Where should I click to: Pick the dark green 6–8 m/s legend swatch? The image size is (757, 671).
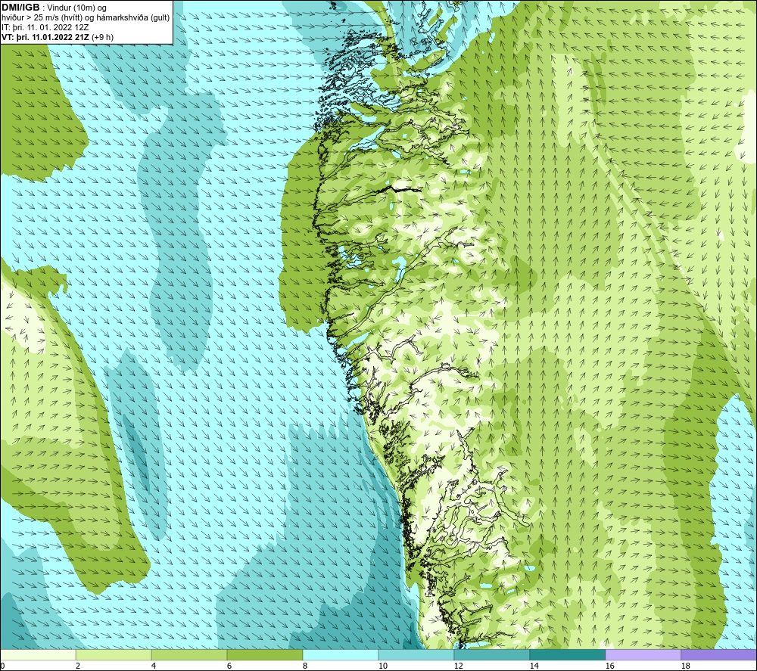tap(264, 654)
